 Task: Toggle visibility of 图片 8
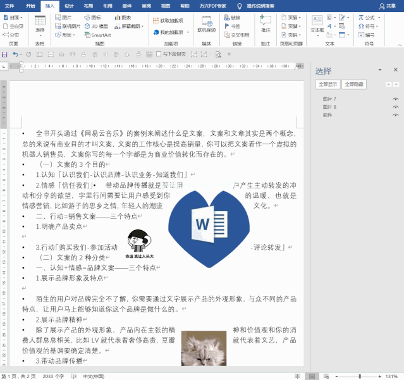(x=396, y=107)
